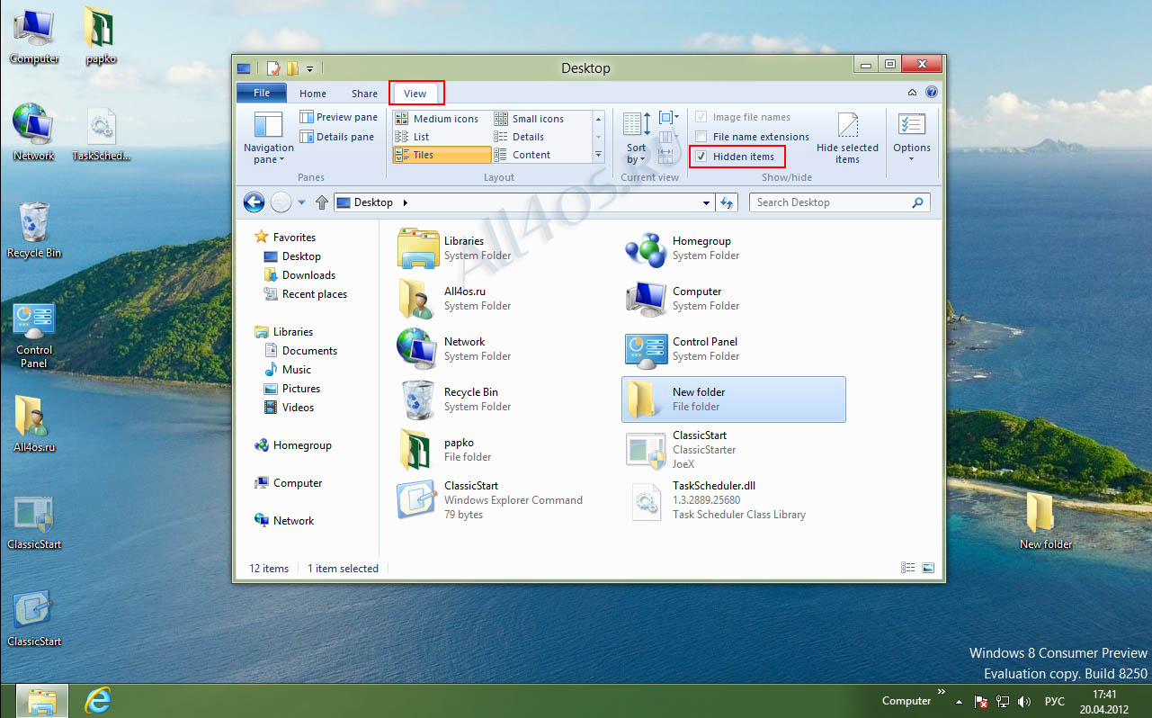The height and width of the screenshot is (718, 1152).
Task: Click the address bar refresh button
Action: tap(728, 202)
